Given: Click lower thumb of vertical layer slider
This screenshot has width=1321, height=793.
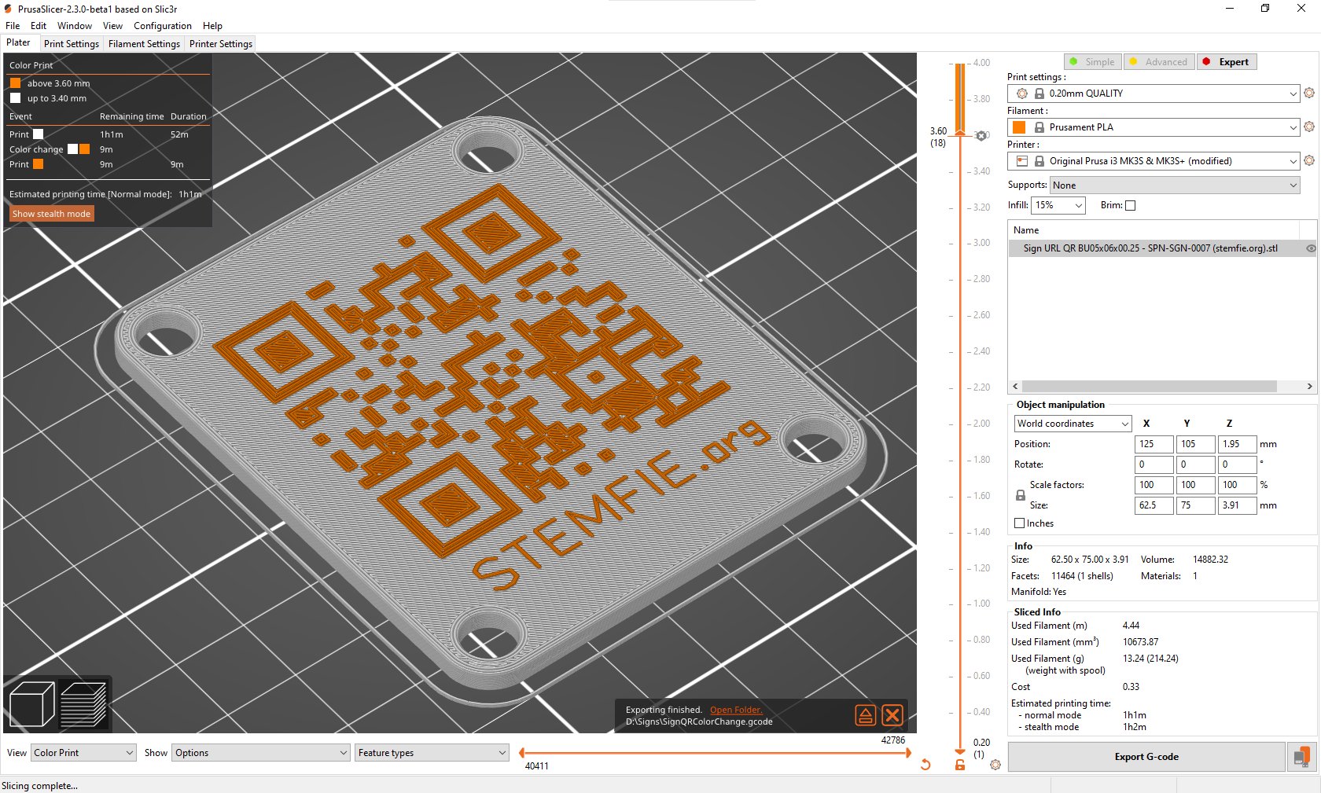Looking at the screenshot, I should pos(959,752).
